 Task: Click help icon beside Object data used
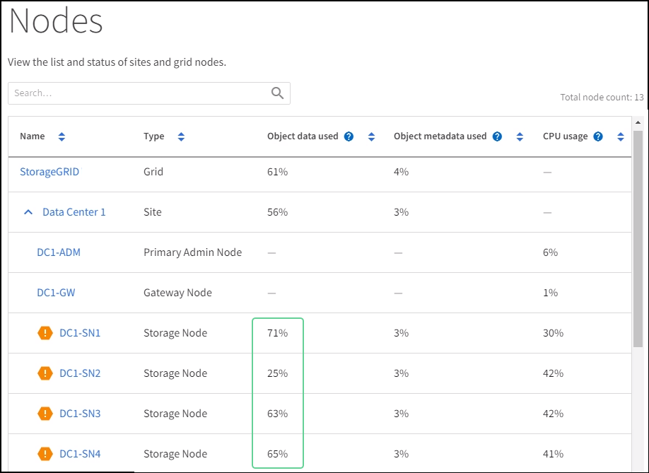[349, 136]
